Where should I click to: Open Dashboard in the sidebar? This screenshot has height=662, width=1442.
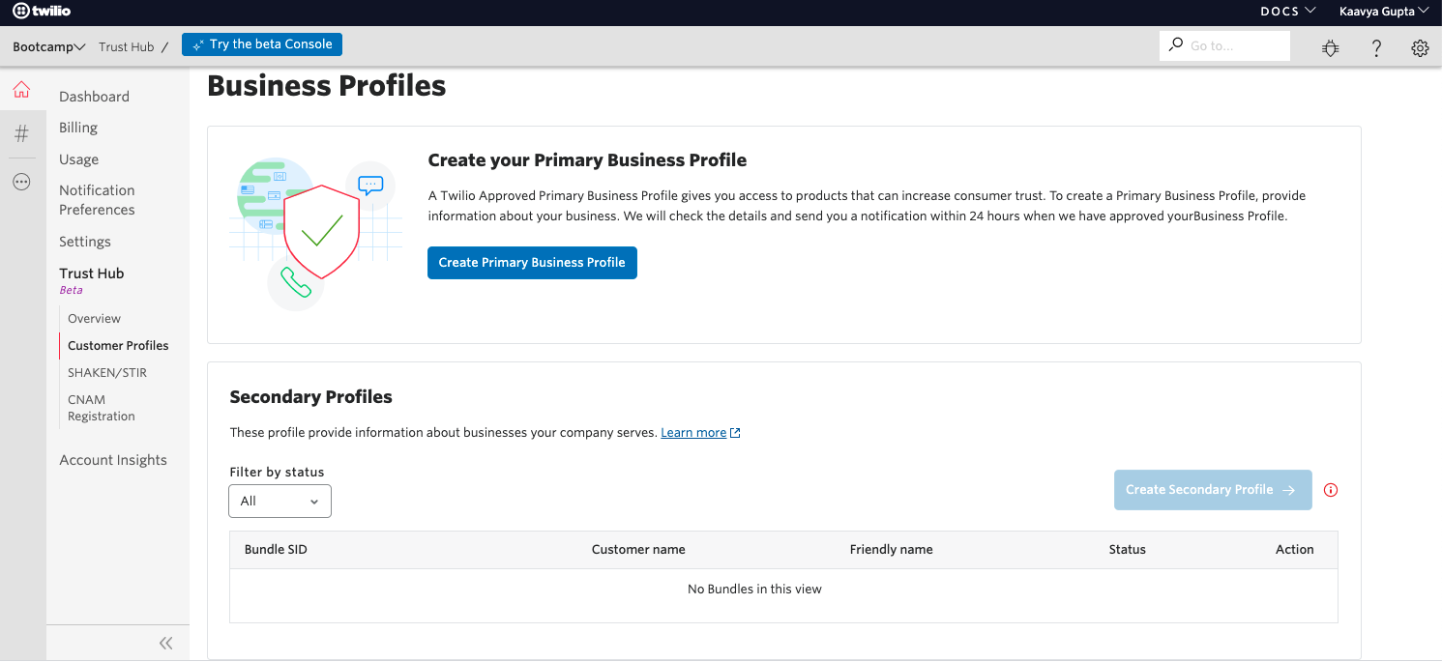(94, 97)
